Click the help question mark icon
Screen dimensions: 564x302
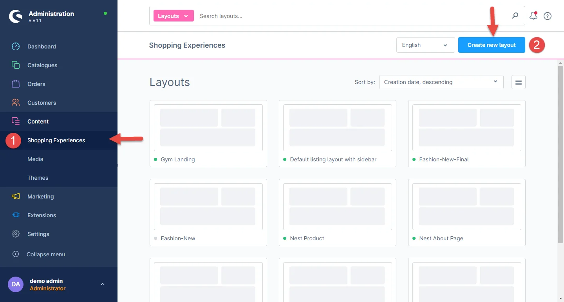[548, 16]
